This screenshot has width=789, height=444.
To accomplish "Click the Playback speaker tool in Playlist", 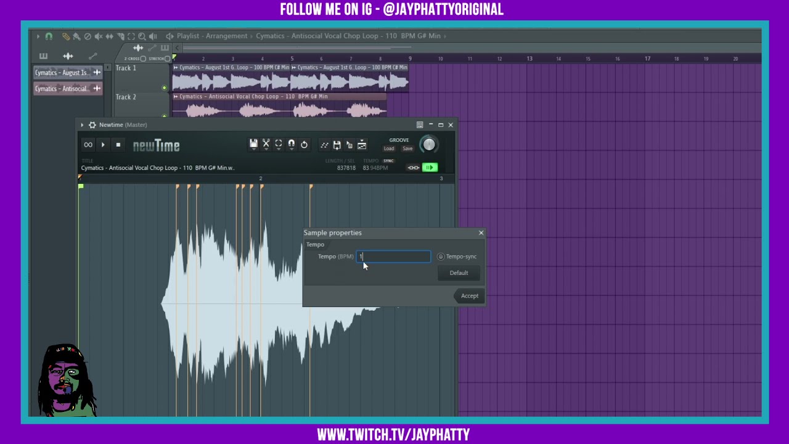I will tap(153, 36).
